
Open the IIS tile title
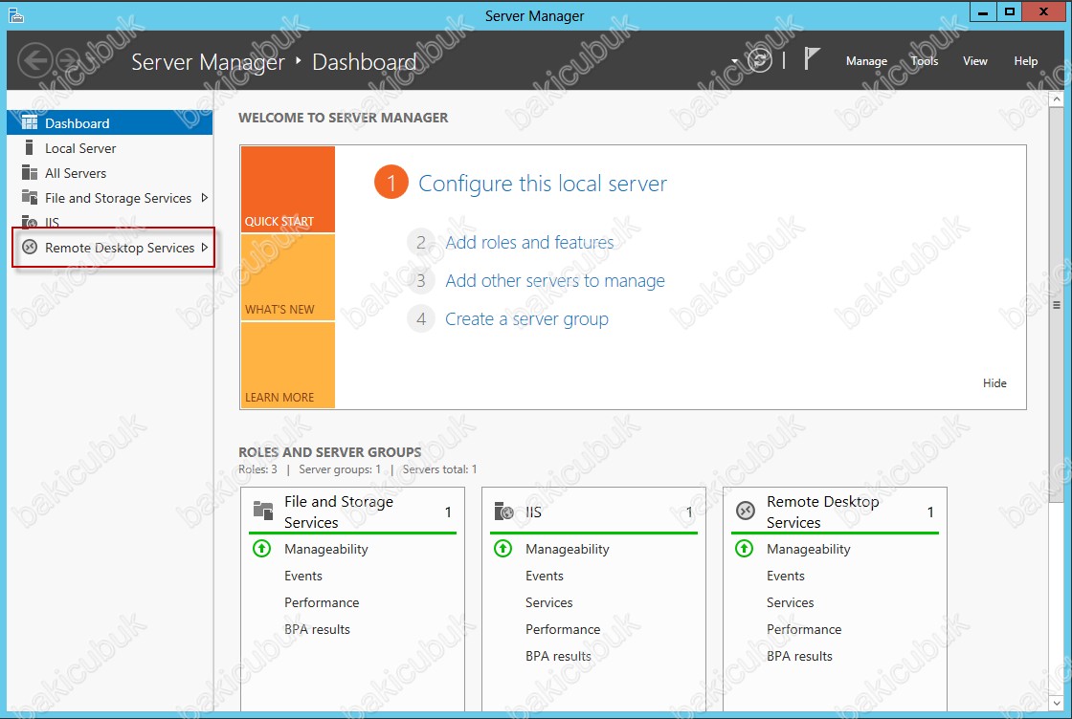pos(533,512)
